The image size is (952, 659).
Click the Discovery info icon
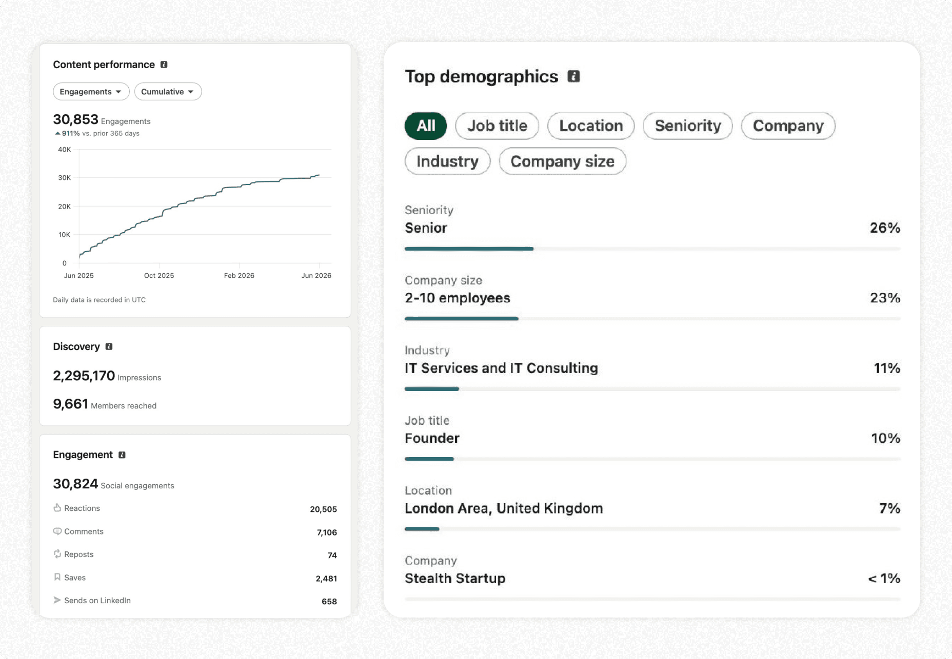point(109,346)
